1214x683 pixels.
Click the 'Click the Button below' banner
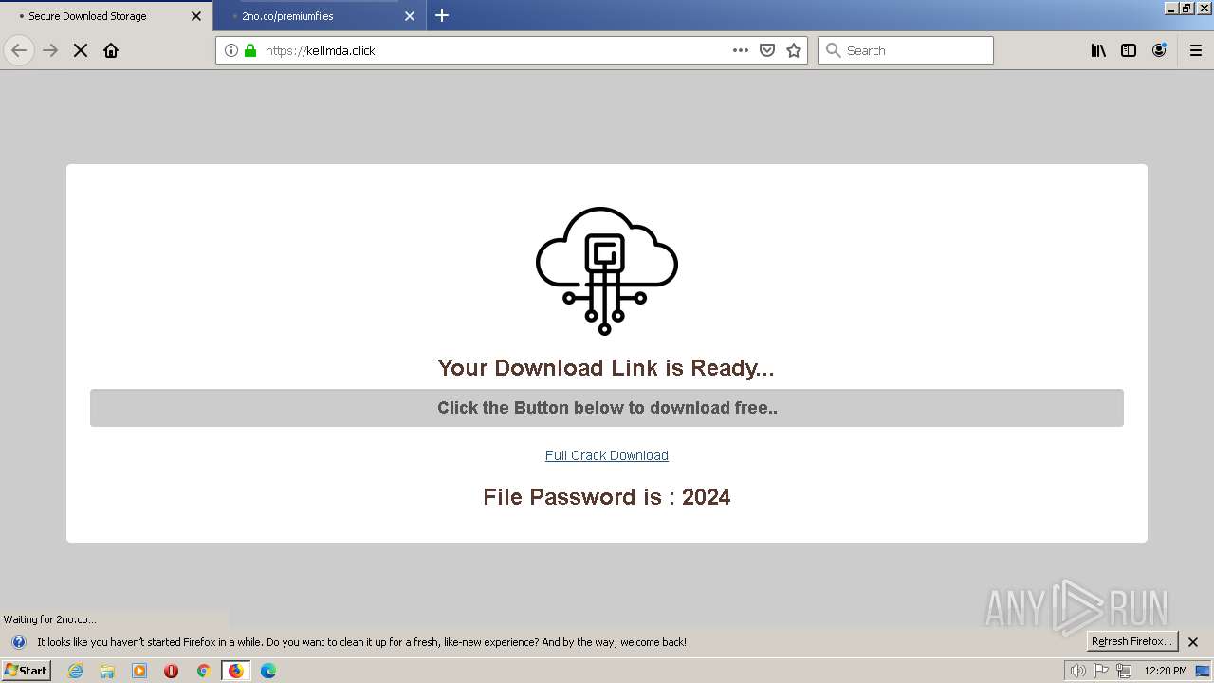coord(607,408)
